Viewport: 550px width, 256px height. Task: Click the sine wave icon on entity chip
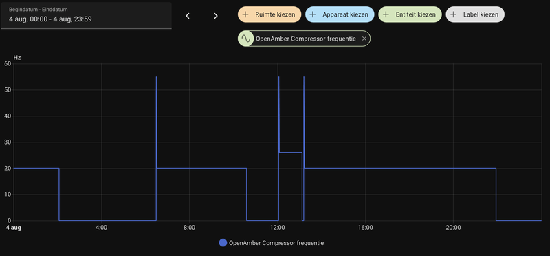click(x=246, y=39)
